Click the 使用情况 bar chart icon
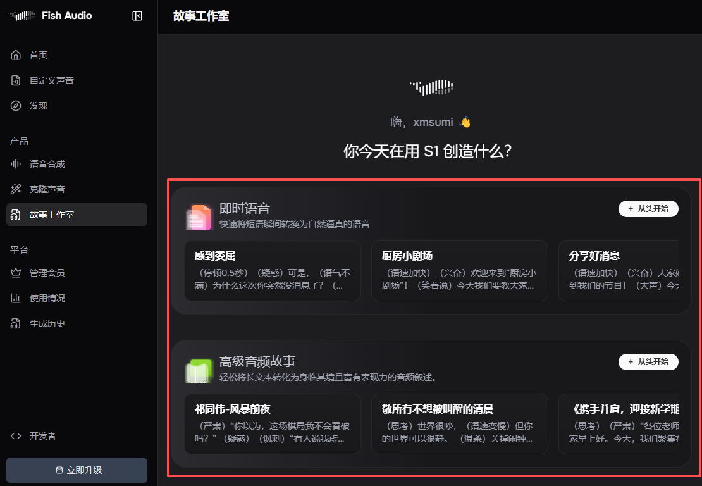 [x=16, y=298]
